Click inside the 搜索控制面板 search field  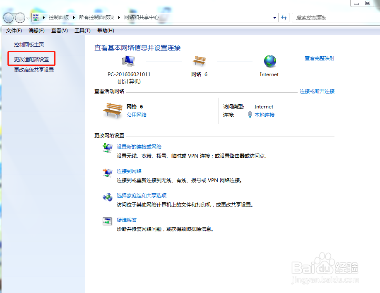pyautogui.click(x=336, y=17)
